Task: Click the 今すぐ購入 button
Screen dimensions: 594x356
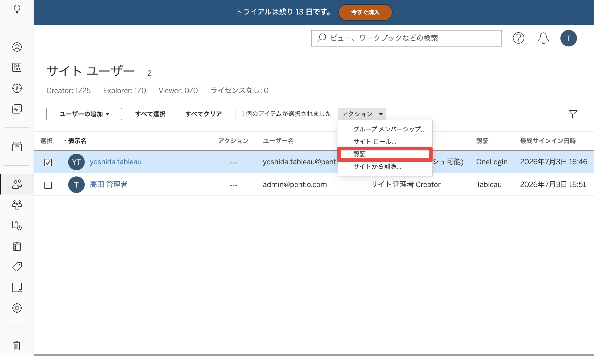Action: (x=365, y=12)
